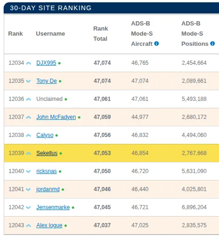Click the green status dot beside Tony De

coord(60,81)
